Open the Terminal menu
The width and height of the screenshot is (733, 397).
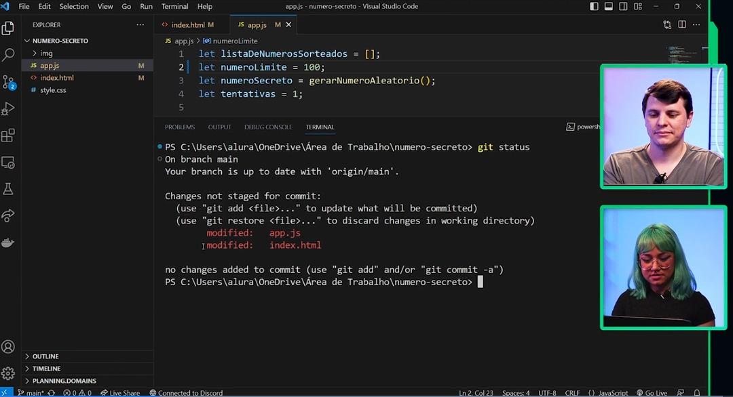pos(175,7)
